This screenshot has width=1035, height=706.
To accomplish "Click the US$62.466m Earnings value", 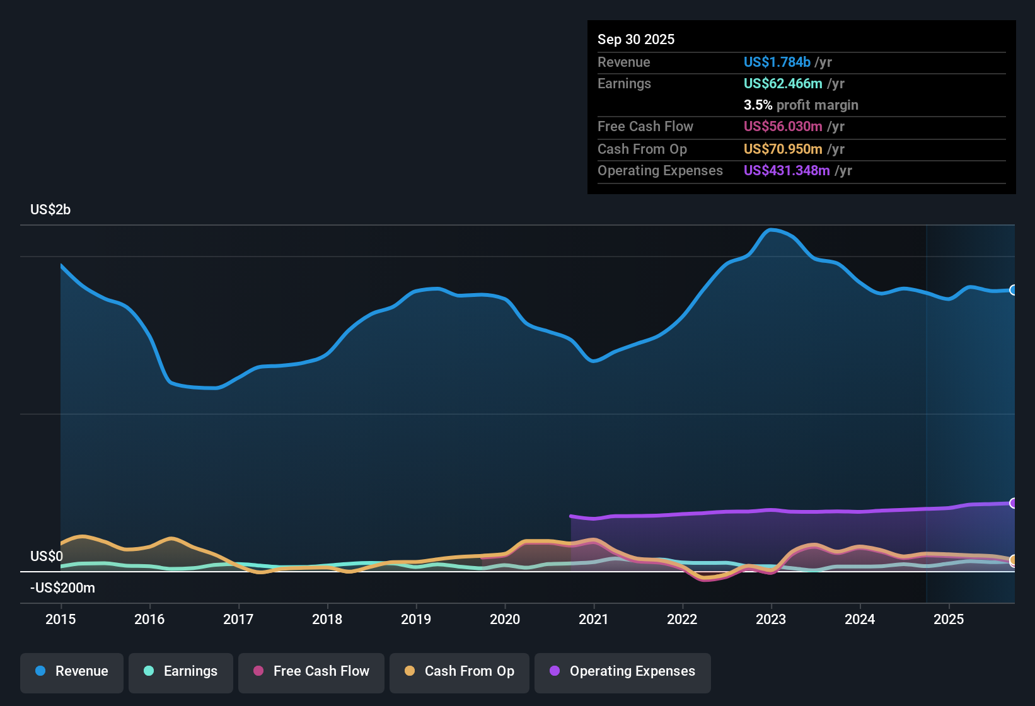I will pyautogui.click(x=783, y=83).
